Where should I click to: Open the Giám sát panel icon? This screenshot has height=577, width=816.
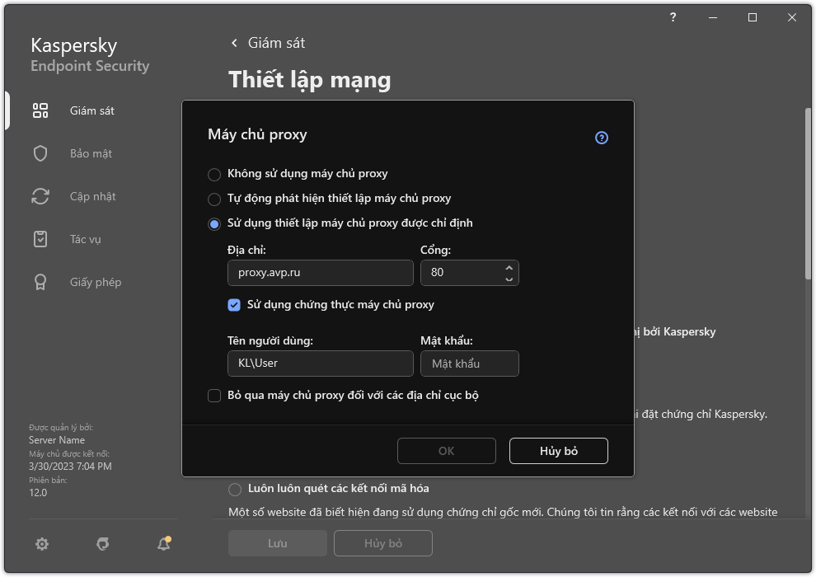click(40, 110)
